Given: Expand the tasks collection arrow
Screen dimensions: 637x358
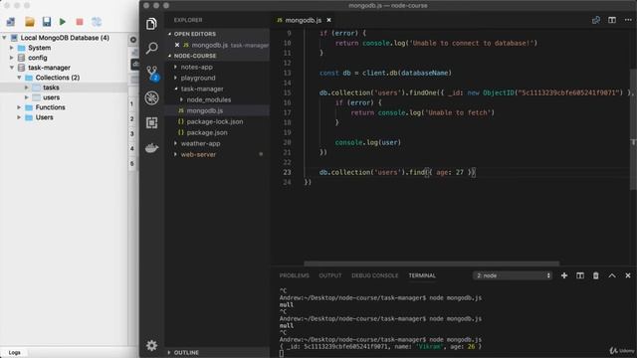Looking at the screenshot, I should [27, 88].
